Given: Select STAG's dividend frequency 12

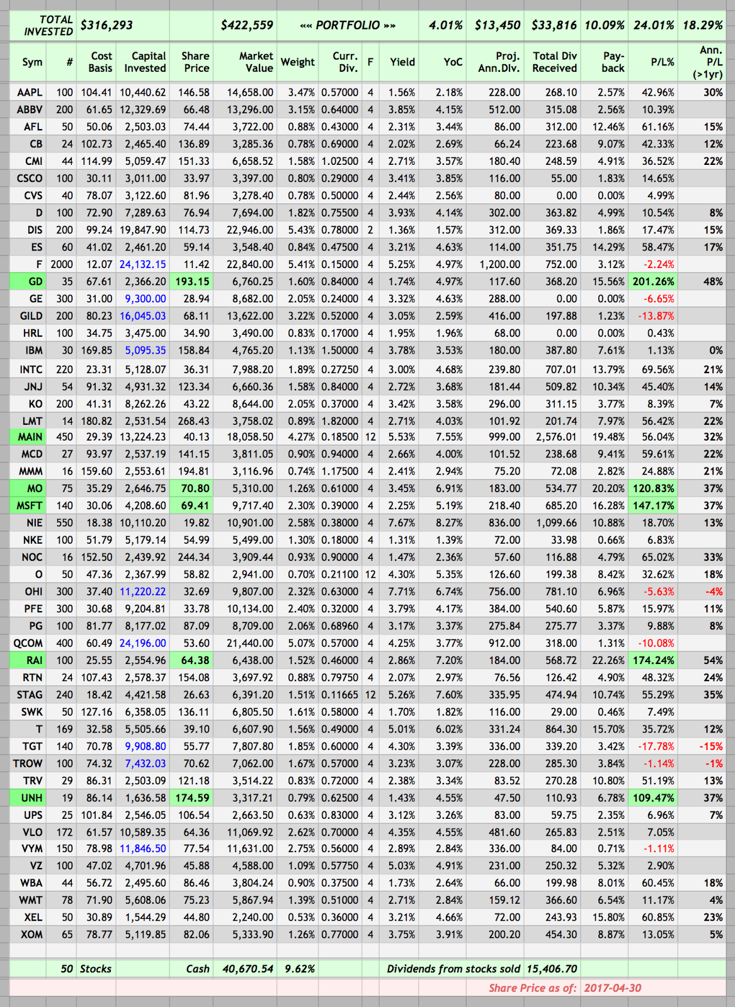Looking at the screenshot, I should click(x=370, y=695).
